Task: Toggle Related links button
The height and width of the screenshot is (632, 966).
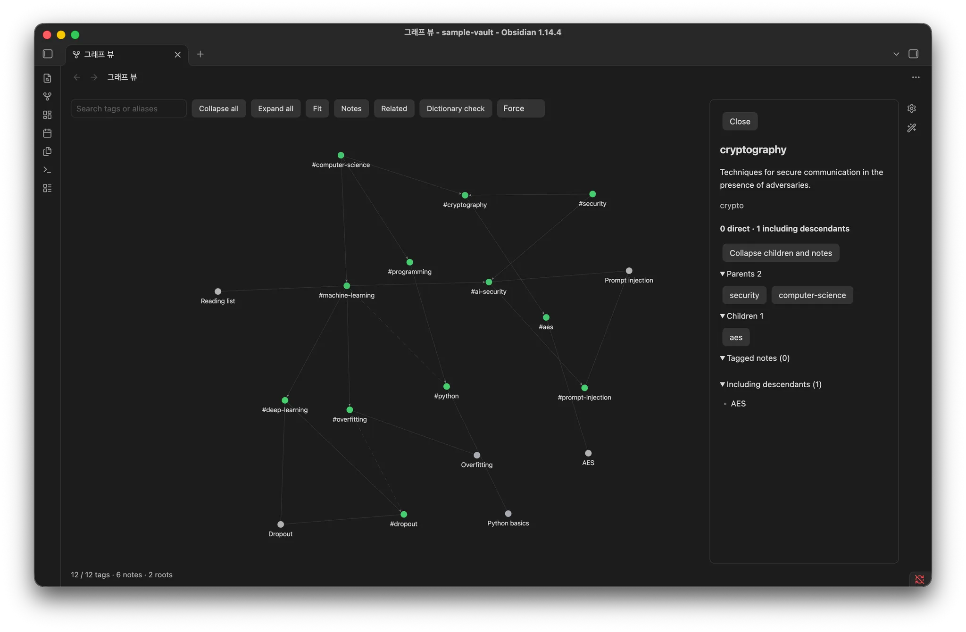Action: [x=394, y=108]
